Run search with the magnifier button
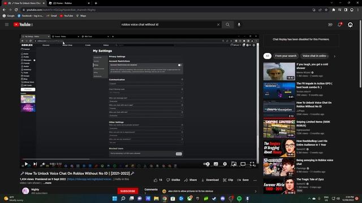 (227, 25)
